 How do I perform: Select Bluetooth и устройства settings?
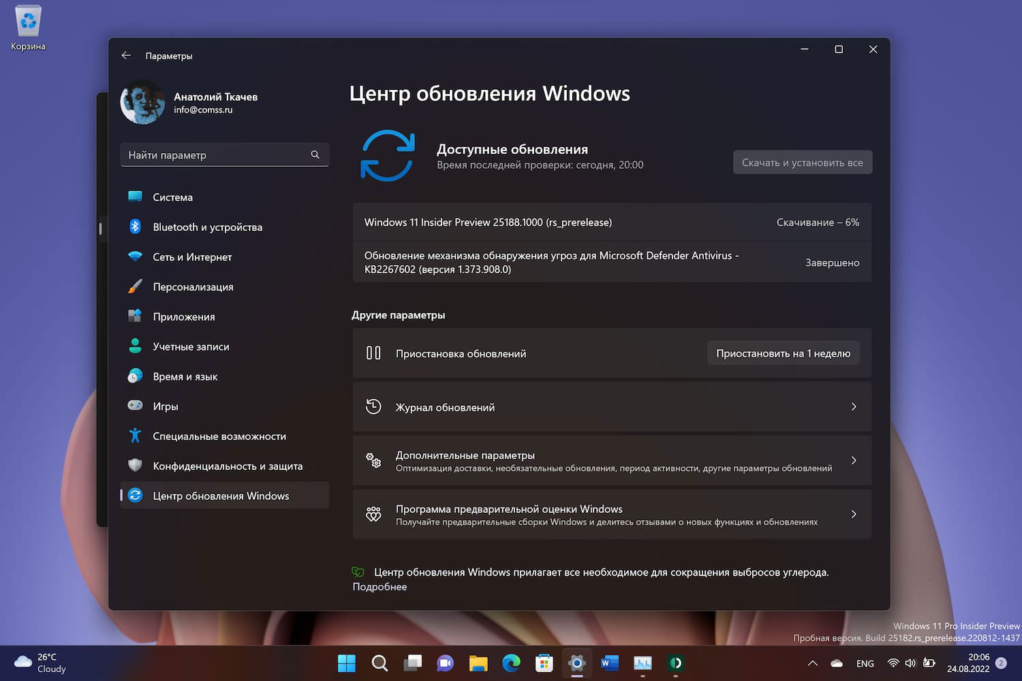point(207,227)
